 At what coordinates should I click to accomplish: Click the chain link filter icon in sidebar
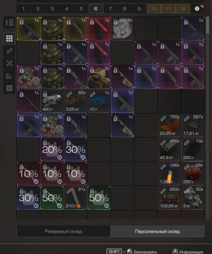click(9, 51)
